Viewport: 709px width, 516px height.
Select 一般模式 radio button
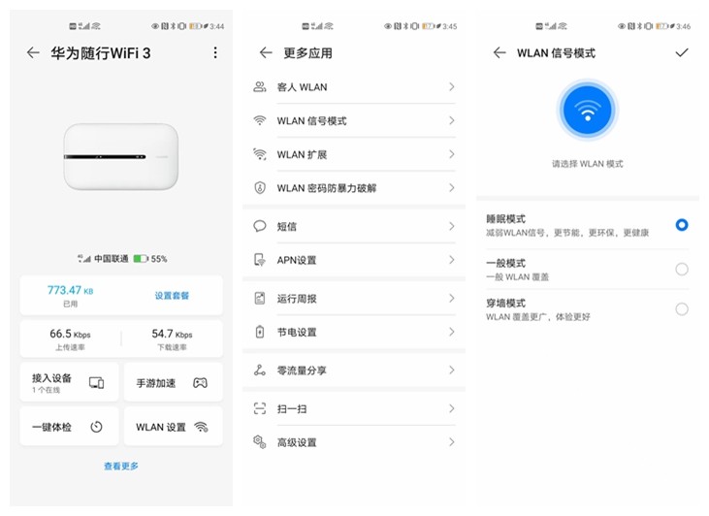pyautogui.click(x=682, y=269)
